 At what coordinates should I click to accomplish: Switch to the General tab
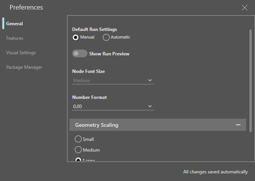click(15, 24)
